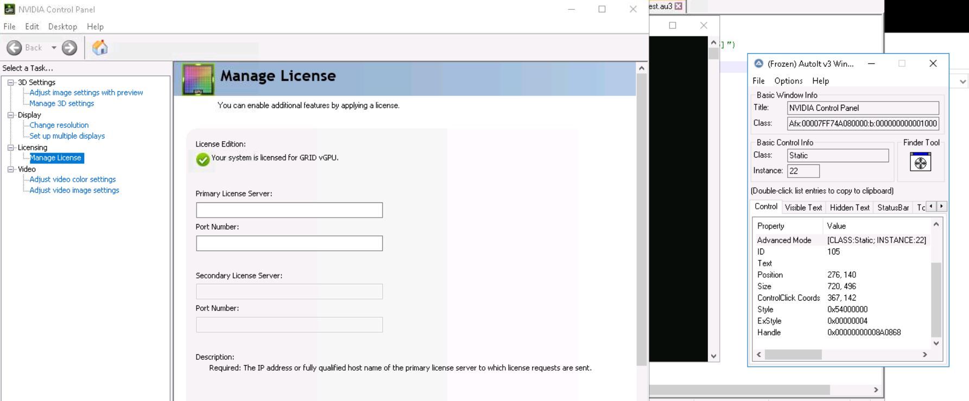Click the AutoIt Title field showing NVIDIA Control Panel
This screenshot has height=401, width=969.
coord(863,108)
